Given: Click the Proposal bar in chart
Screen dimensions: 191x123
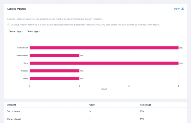Looking at the screenshot, I should tap(55, 71).
